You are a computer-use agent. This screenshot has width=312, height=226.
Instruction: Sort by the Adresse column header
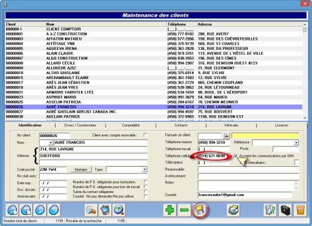point(250,24)
